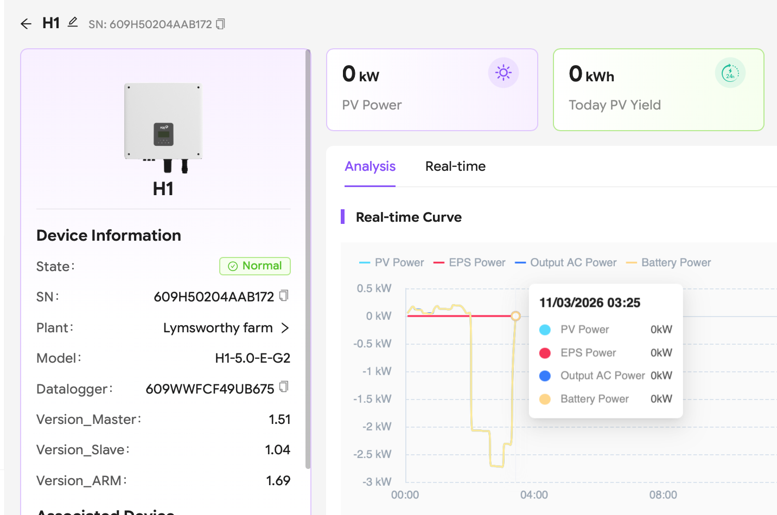The height and width of the screenshot is (515, 777).
Task: Copy the Datalogger number
Action: (x=284, y=387)
